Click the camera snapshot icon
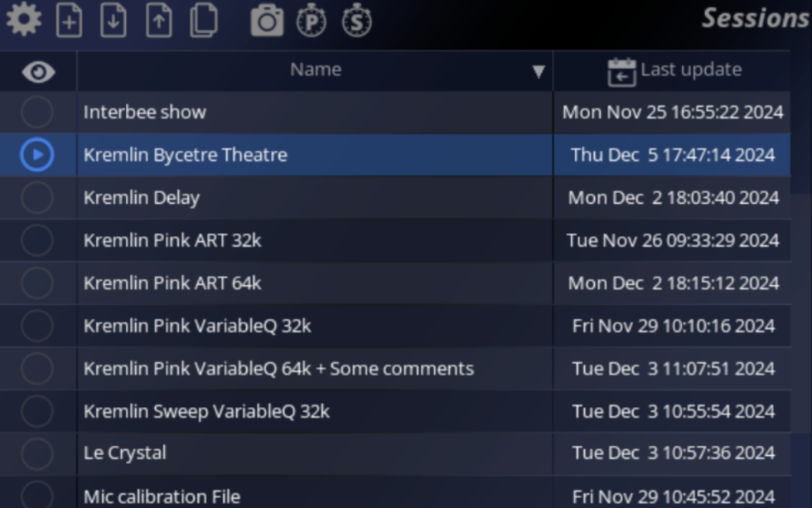Image resolution: width=812 pixels, height=508 pixels. pyautogui.click(x=267, y=22)
